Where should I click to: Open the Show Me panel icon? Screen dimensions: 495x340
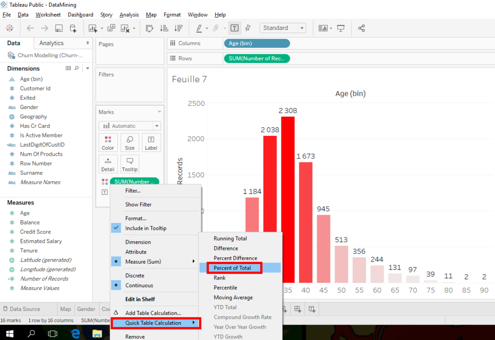(x=323, y=28)
